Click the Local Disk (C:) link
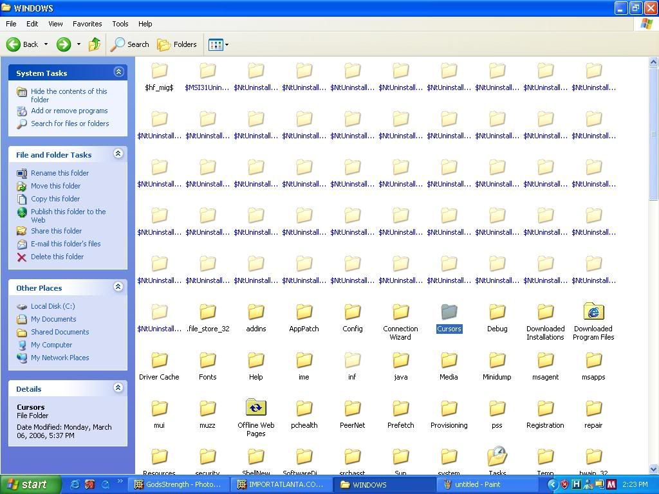659x494 pixels. tap(53, 306)
